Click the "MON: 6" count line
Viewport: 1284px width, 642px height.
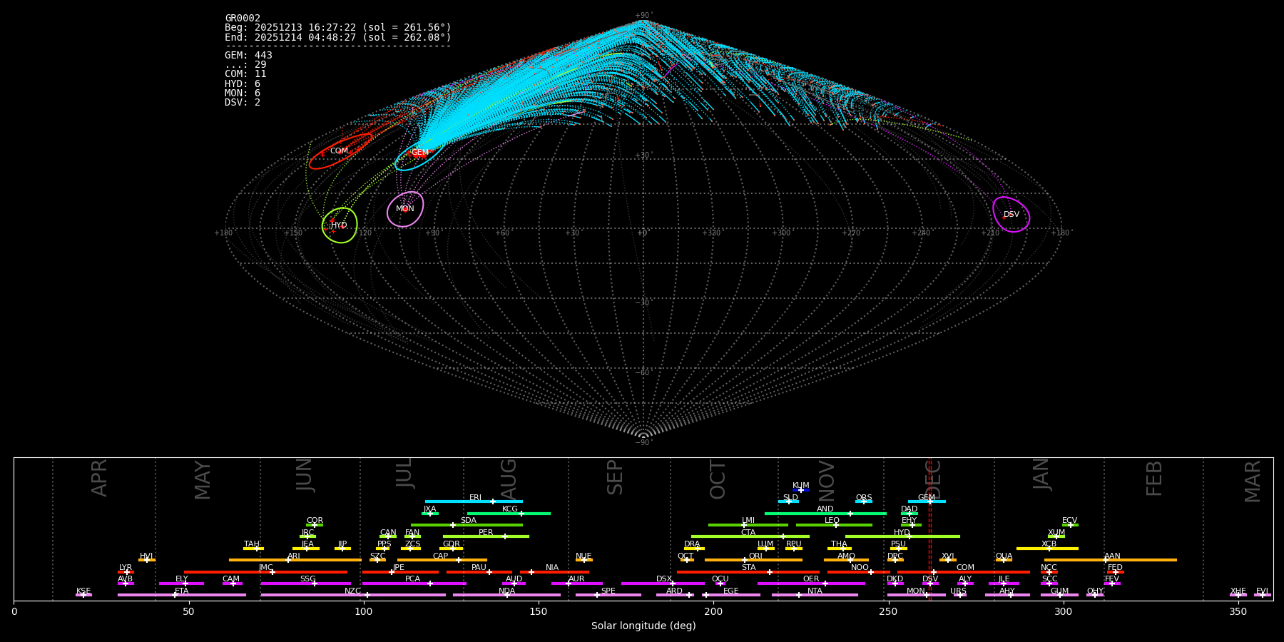click(243, 93)
